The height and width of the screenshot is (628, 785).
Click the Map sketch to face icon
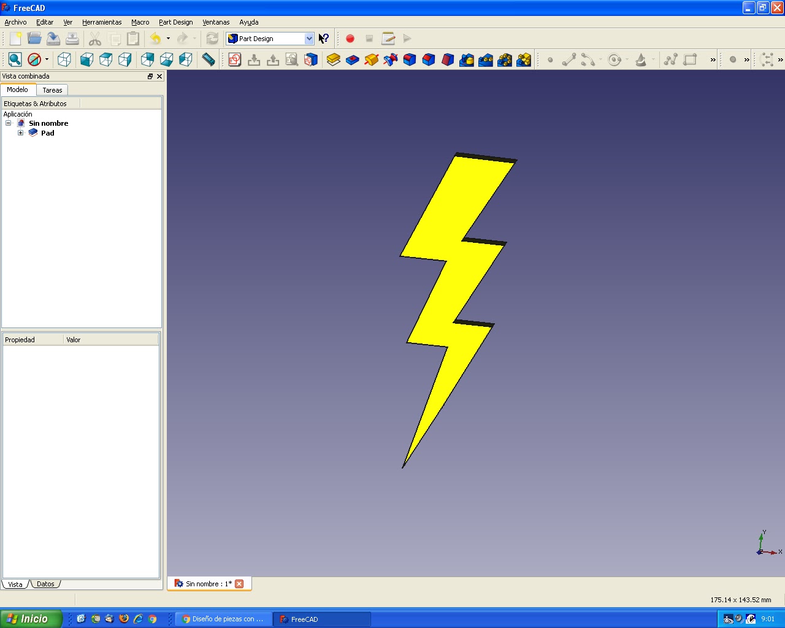311,59
